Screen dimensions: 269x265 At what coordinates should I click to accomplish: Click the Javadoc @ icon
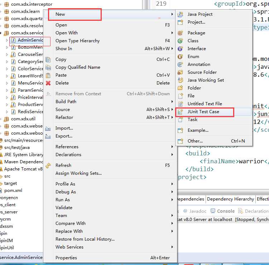point(185,211)
